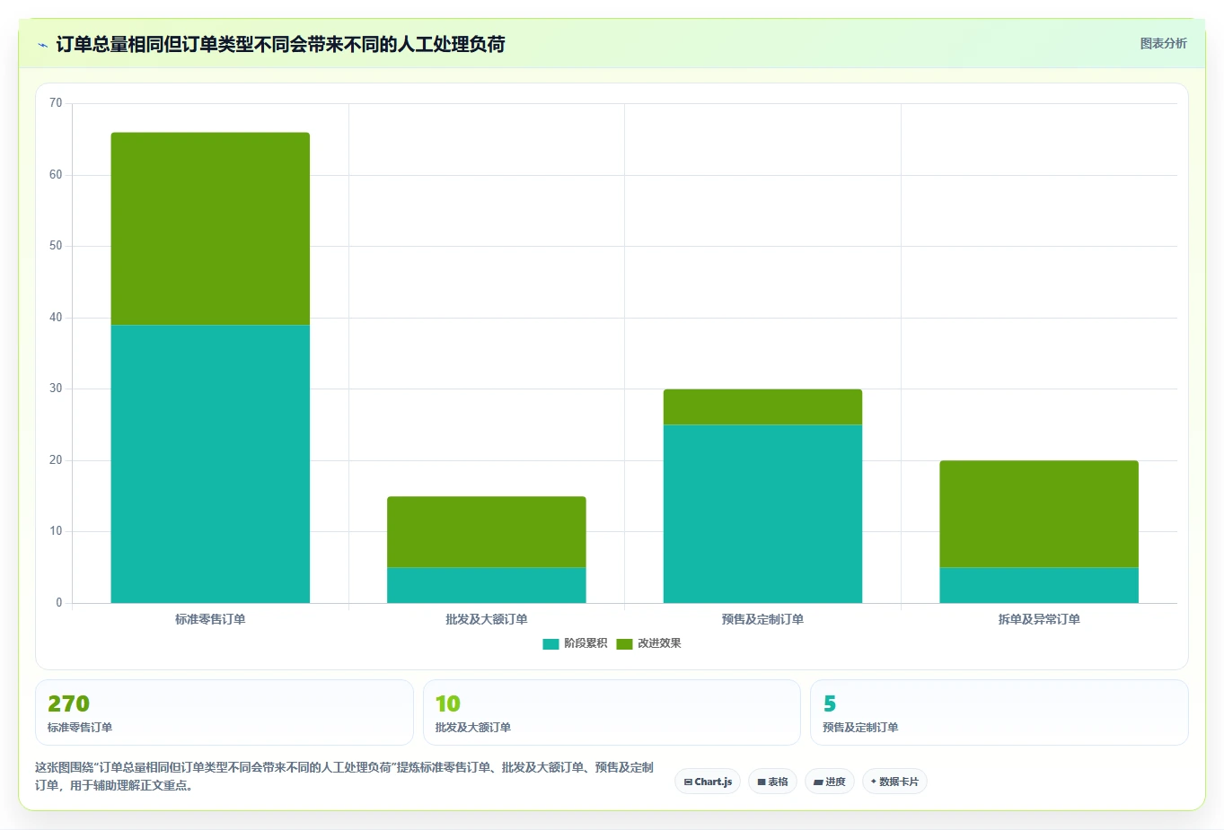Click the 预售及定制订单 caption in the data card
Screen dimensions: 1224x830
coord(860,728)
